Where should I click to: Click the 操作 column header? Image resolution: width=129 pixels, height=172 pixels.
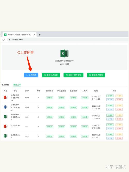[114, 91]
